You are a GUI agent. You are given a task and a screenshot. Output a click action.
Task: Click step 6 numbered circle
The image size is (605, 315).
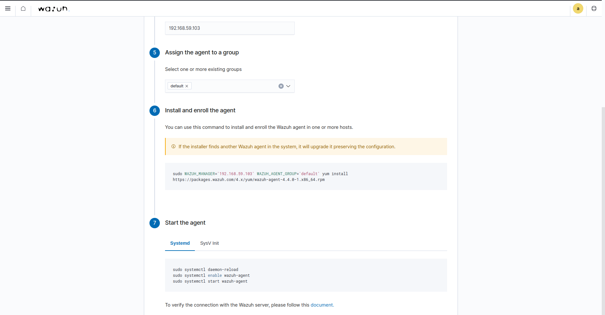[155, 110]
